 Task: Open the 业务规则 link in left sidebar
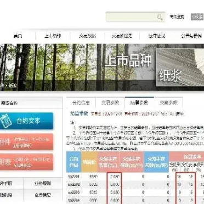tap(43, 183)
